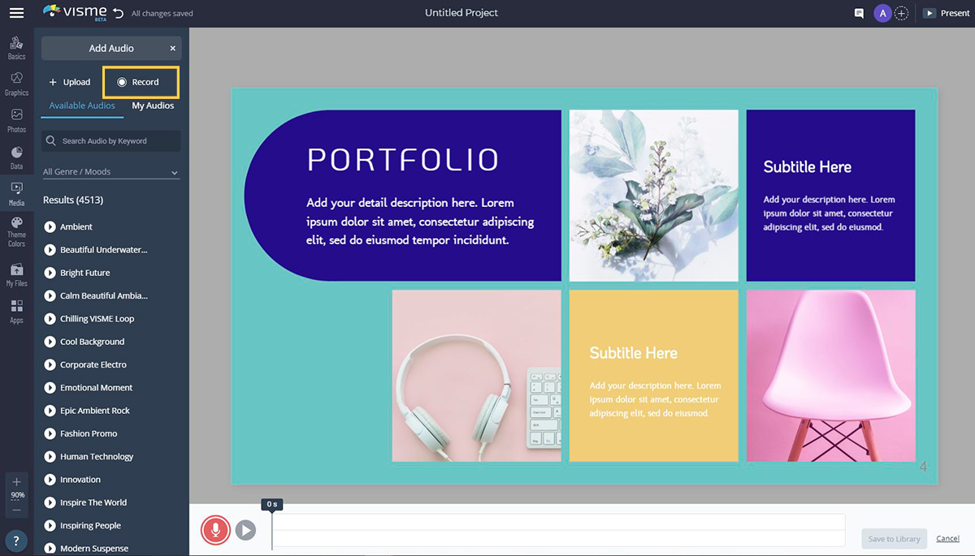Select the Available Audios tab
Screen dimensions: 975x556
(x=82, y=106)
